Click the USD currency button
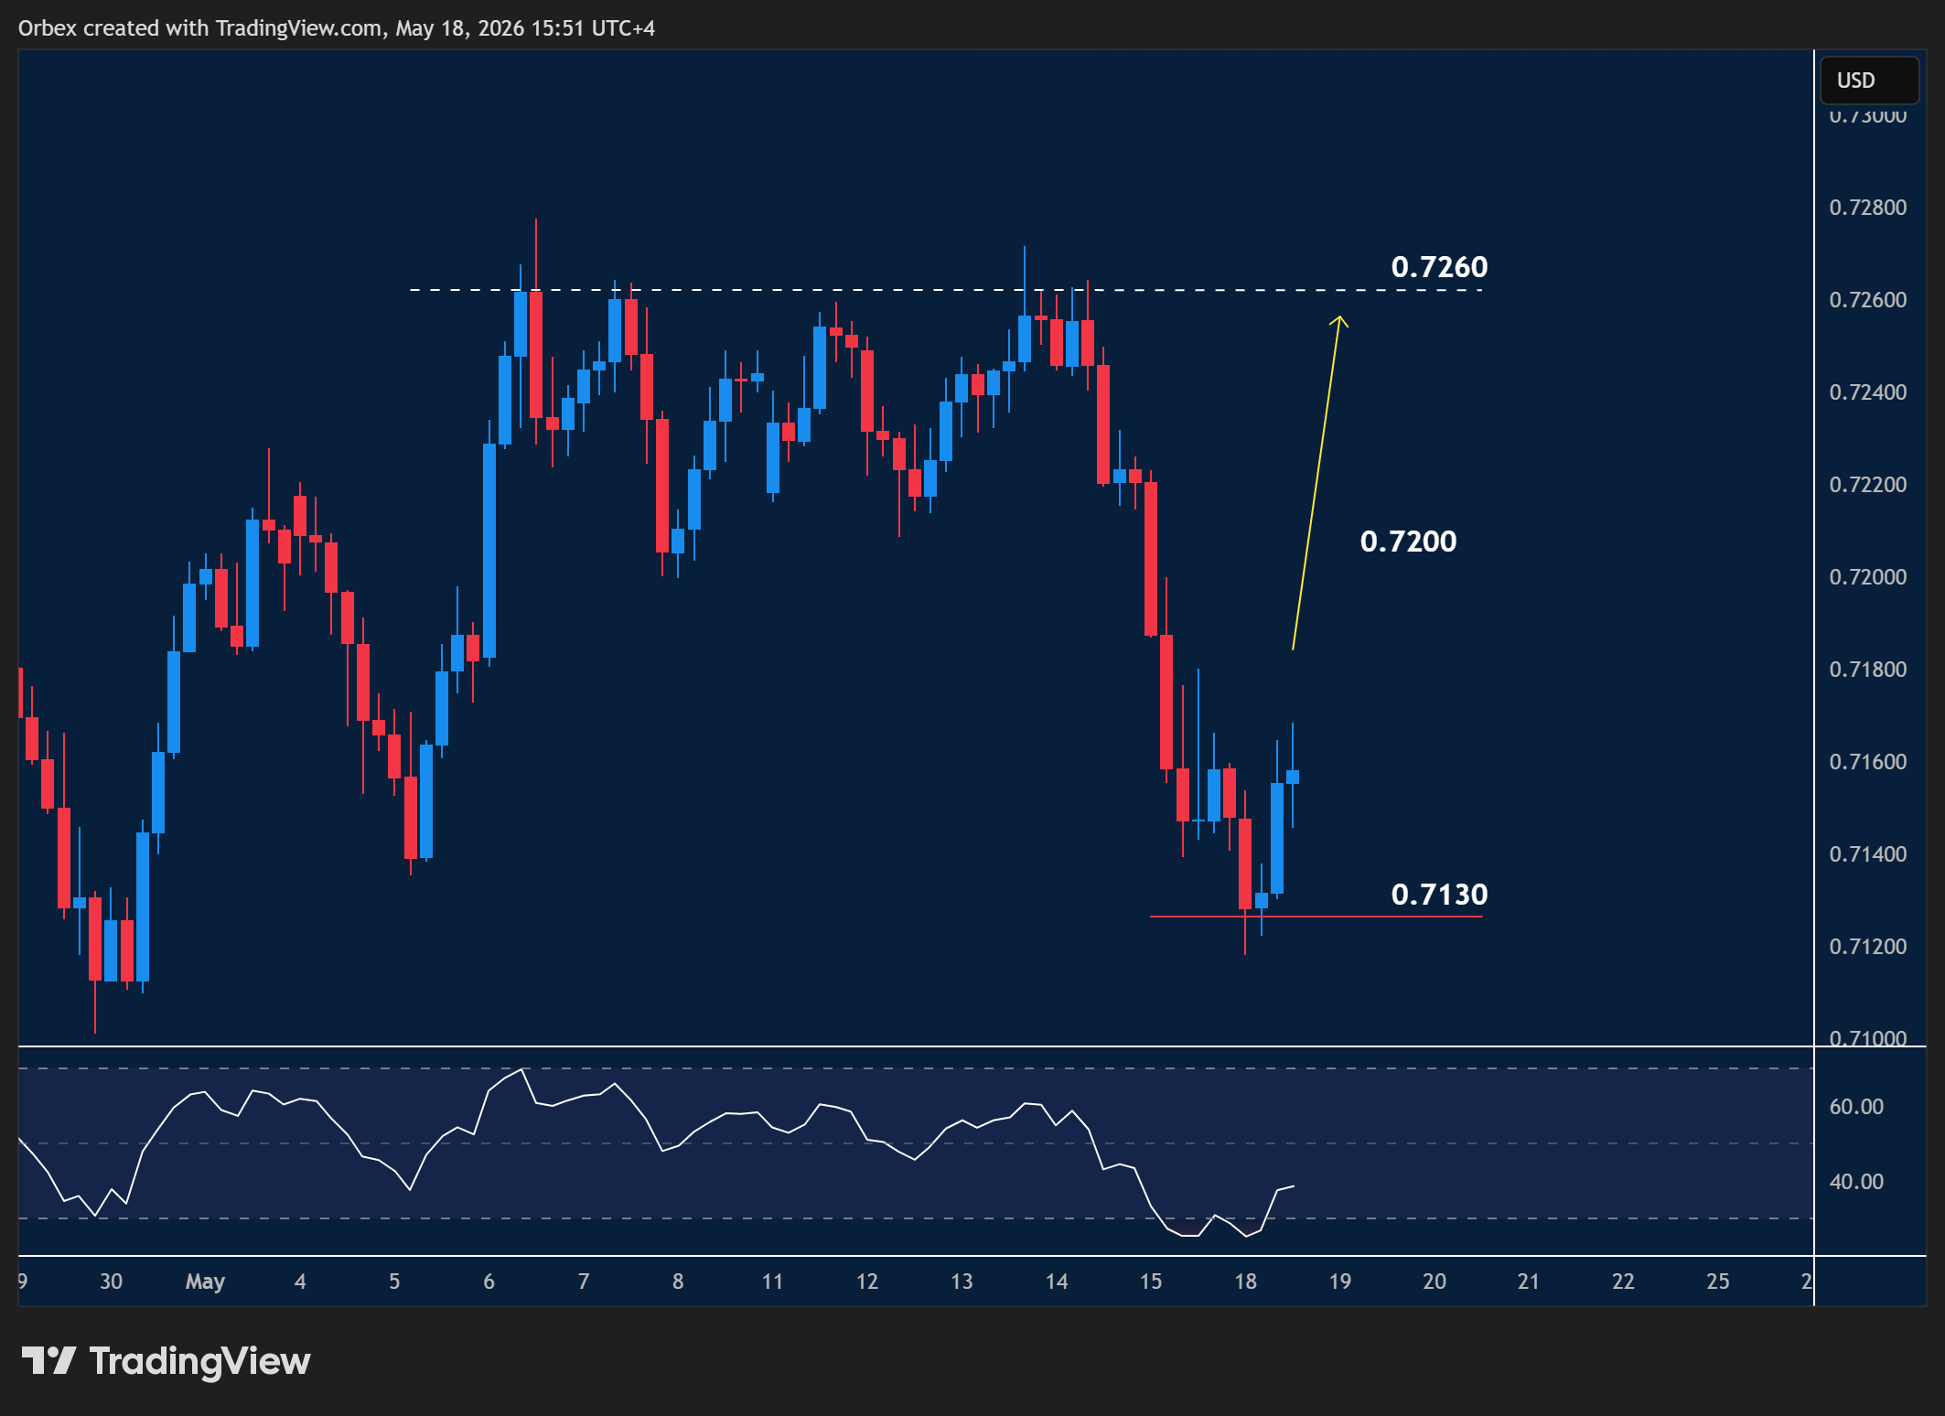This screenshot has width=1945, height=1416. [1869, 80]
